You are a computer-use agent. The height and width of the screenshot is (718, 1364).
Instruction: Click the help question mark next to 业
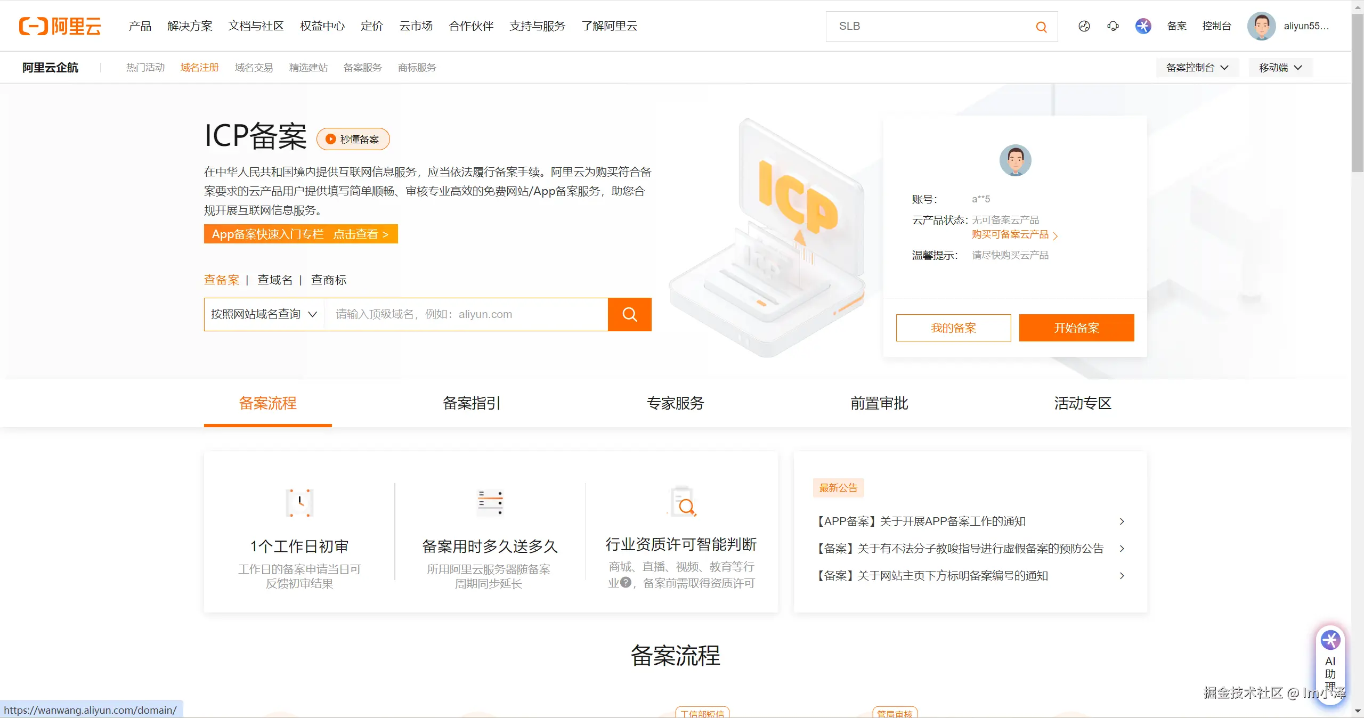(626, 582)
